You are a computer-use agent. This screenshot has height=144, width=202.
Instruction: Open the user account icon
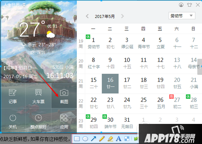[x=181, y=5]
